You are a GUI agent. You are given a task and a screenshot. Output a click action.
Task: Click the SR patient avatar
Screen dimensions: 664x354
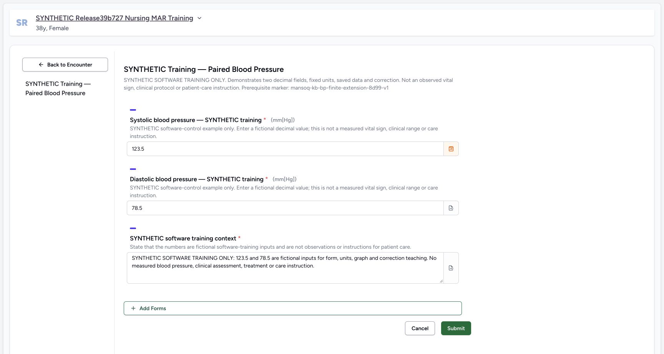pos(22,23)
